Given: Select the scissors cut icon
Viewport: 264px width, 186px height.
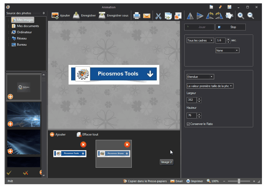Looking at the screenshot, I should click(158, 16).
